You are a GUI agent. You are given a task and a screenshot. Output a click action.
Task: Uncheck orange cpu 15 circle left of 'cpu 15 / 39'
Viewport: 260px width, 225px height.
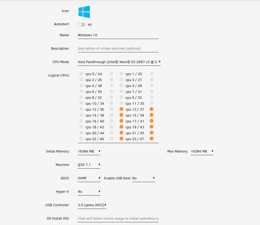[121, 115]
